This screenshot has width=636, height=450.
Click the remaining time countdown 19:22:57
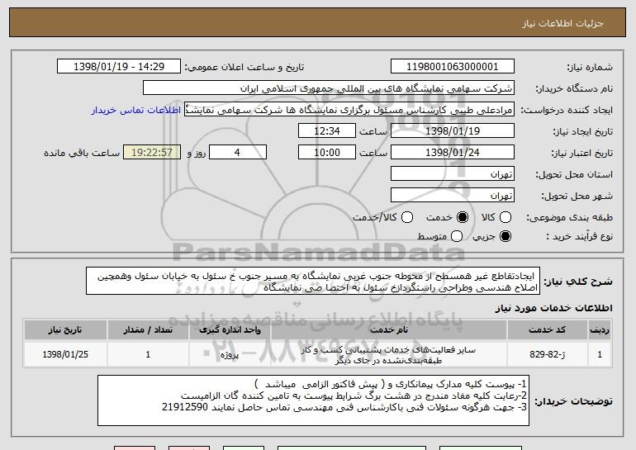point(152,153)
